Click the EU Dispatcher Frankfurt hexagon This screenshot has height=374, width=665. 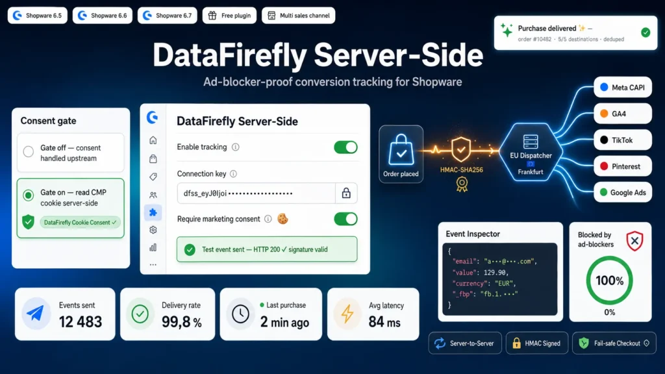coord(531,153)
